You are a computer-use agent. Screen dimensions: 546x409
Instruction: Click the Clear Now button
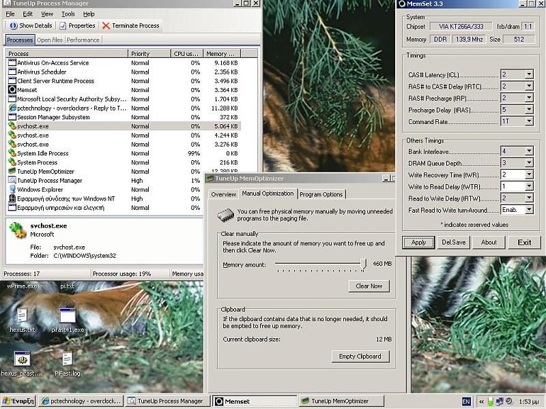tap(369, 286)
